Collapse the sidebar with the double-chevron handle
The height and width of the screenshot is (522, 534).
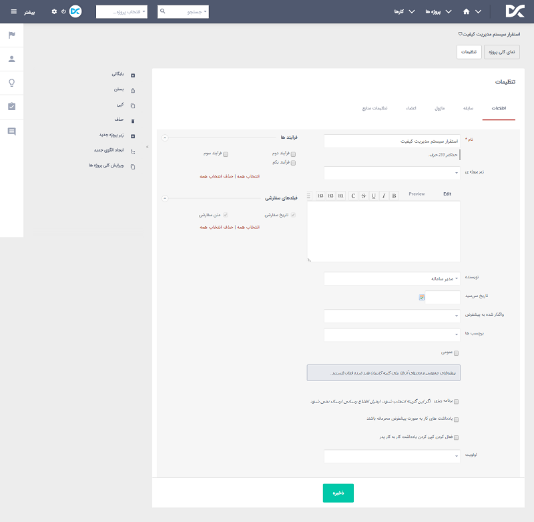[x=148, y=147]
